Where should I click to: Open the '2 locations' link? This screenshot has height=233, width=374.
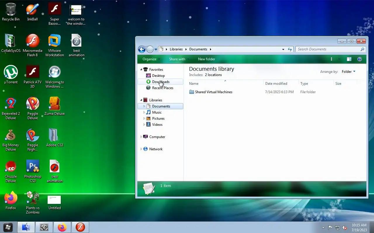[213, 75]
